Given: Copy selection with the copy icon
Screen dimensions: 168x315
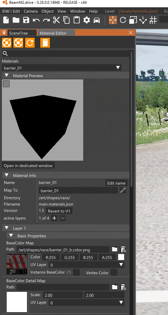Looking at the screenshot, I should 66,20.
